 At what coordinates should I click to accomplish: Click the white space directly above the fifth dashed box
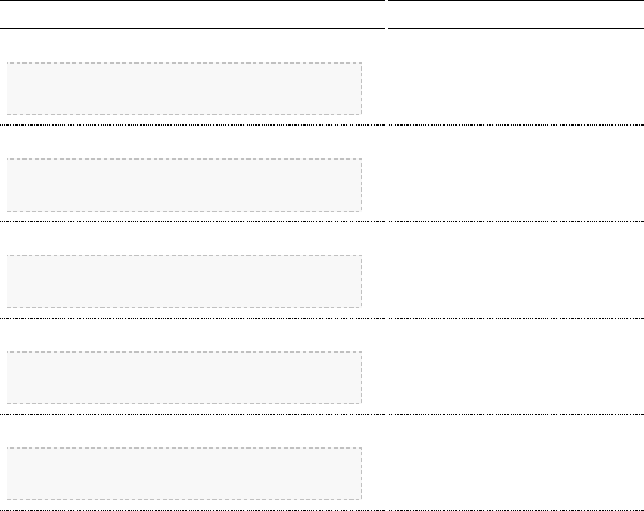coord(184,431)
